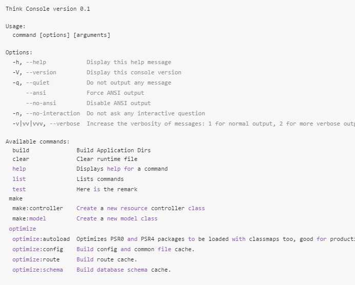The width and height of the screenshot is (355, 285).
Task: Click the '--no-ansi' option text
Action: (41, 103)
